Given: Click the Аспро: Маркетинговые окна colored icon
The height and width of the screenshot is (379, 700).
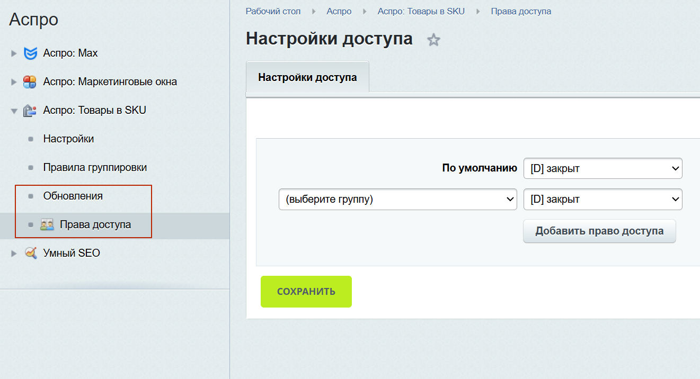Looking at the screenshot, I should pyautogui.click(x=30, y=82).
